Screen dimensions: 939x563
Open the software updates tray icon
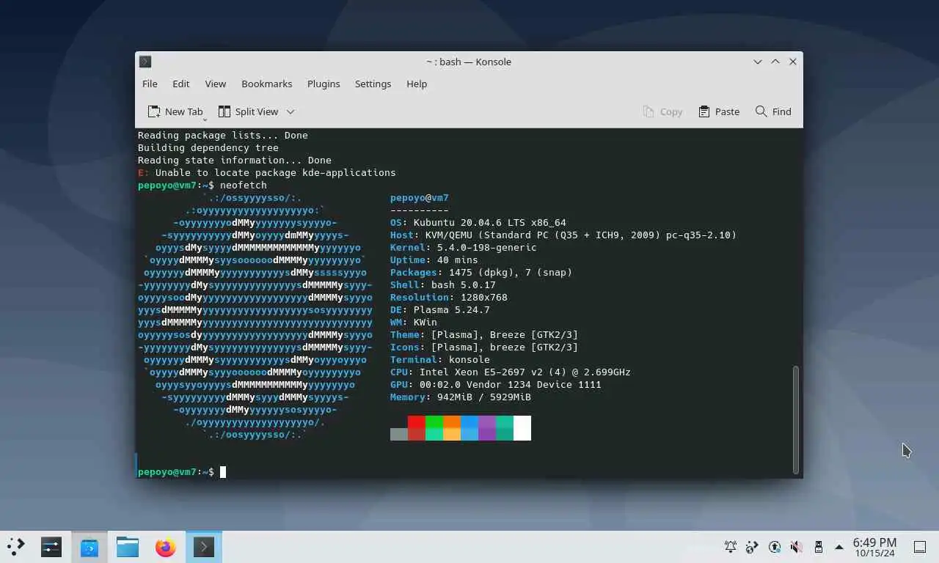[775, 547]
